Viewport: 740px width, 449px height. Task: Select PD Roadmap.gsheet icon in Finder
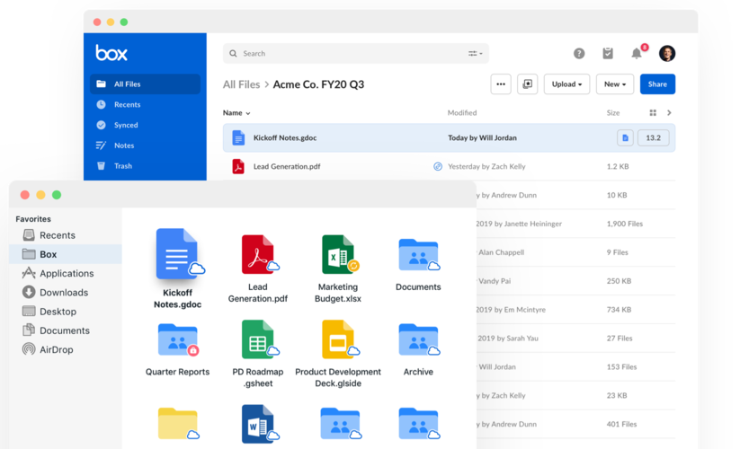tap(258, 339)
